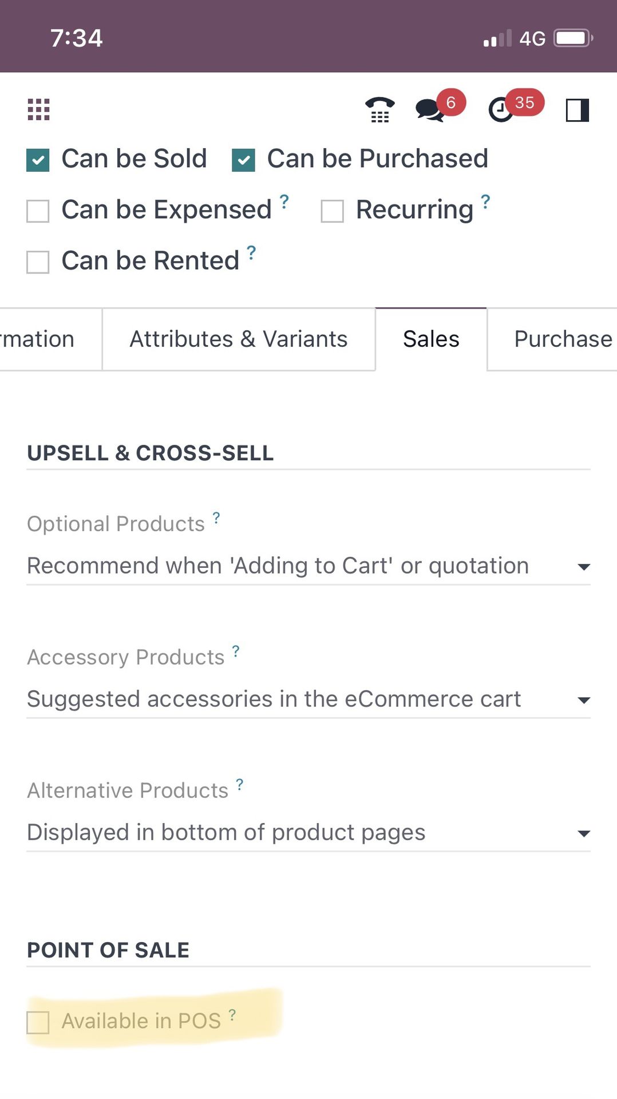Select the Sales tab
The height and width of the screenshot is (1099, 617).
[431, 339]
